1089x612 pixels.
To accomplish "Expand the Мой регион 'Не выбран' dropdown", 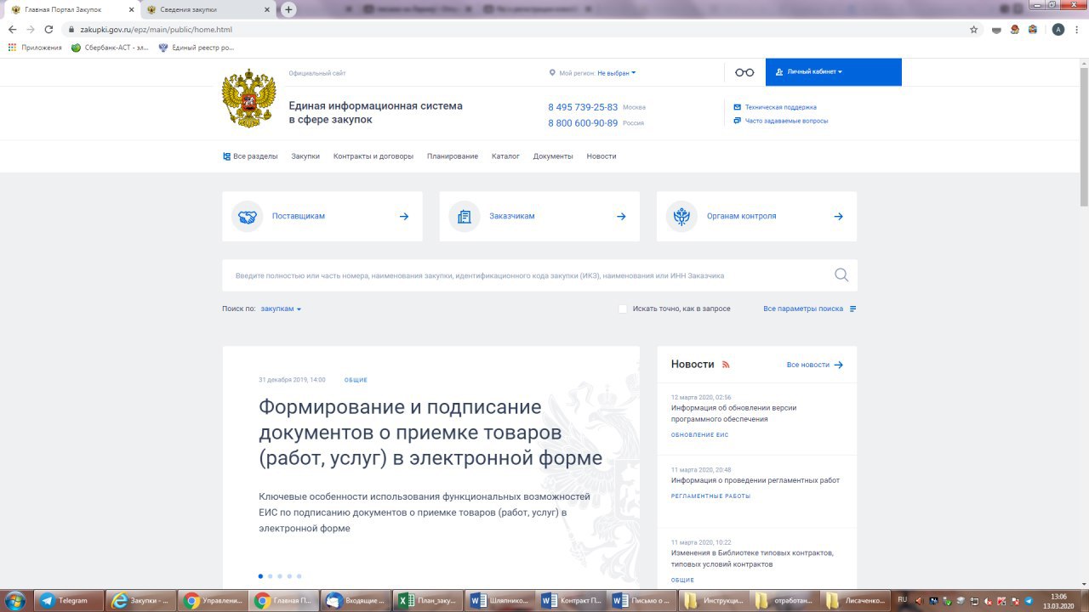I will (617, 73).
